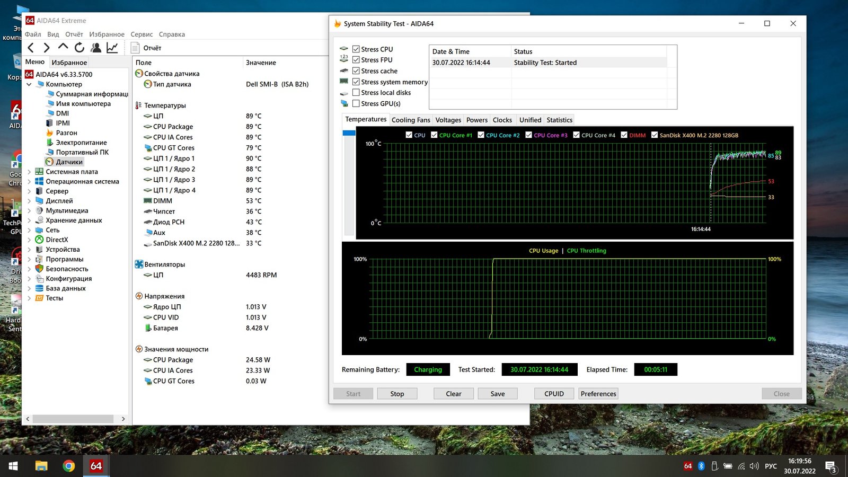Switch to the Unified tab

[531, 120]
